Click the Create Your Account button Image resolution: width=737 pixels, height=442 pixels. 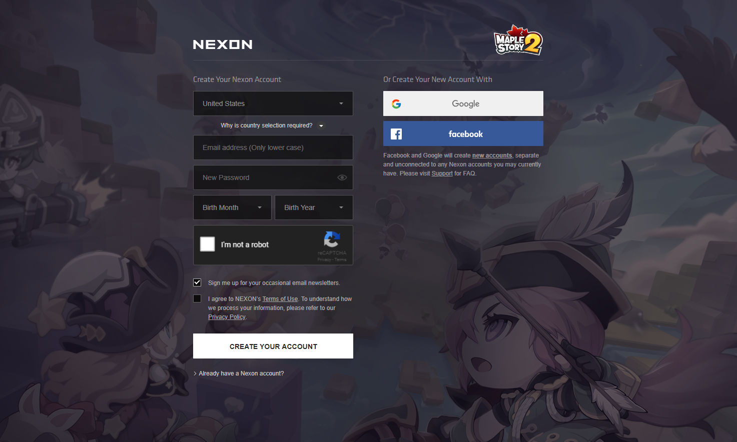tap(273, 346)
